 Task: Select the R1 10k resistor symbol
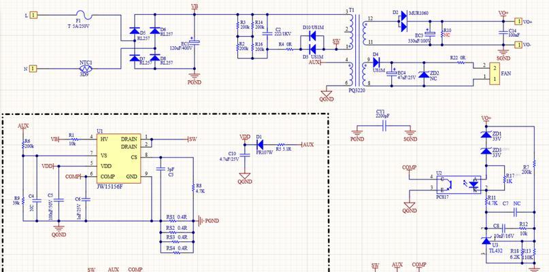pos(75,139)
